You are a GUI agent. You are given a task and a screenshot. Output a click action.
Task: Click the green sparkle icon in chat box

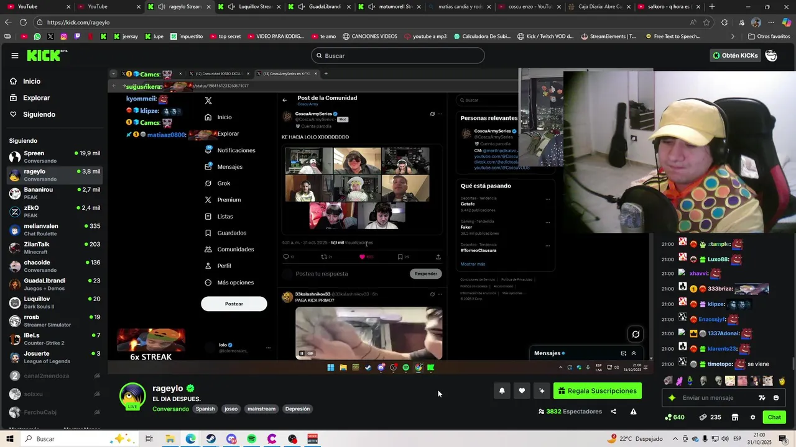[x=672, y=398]
